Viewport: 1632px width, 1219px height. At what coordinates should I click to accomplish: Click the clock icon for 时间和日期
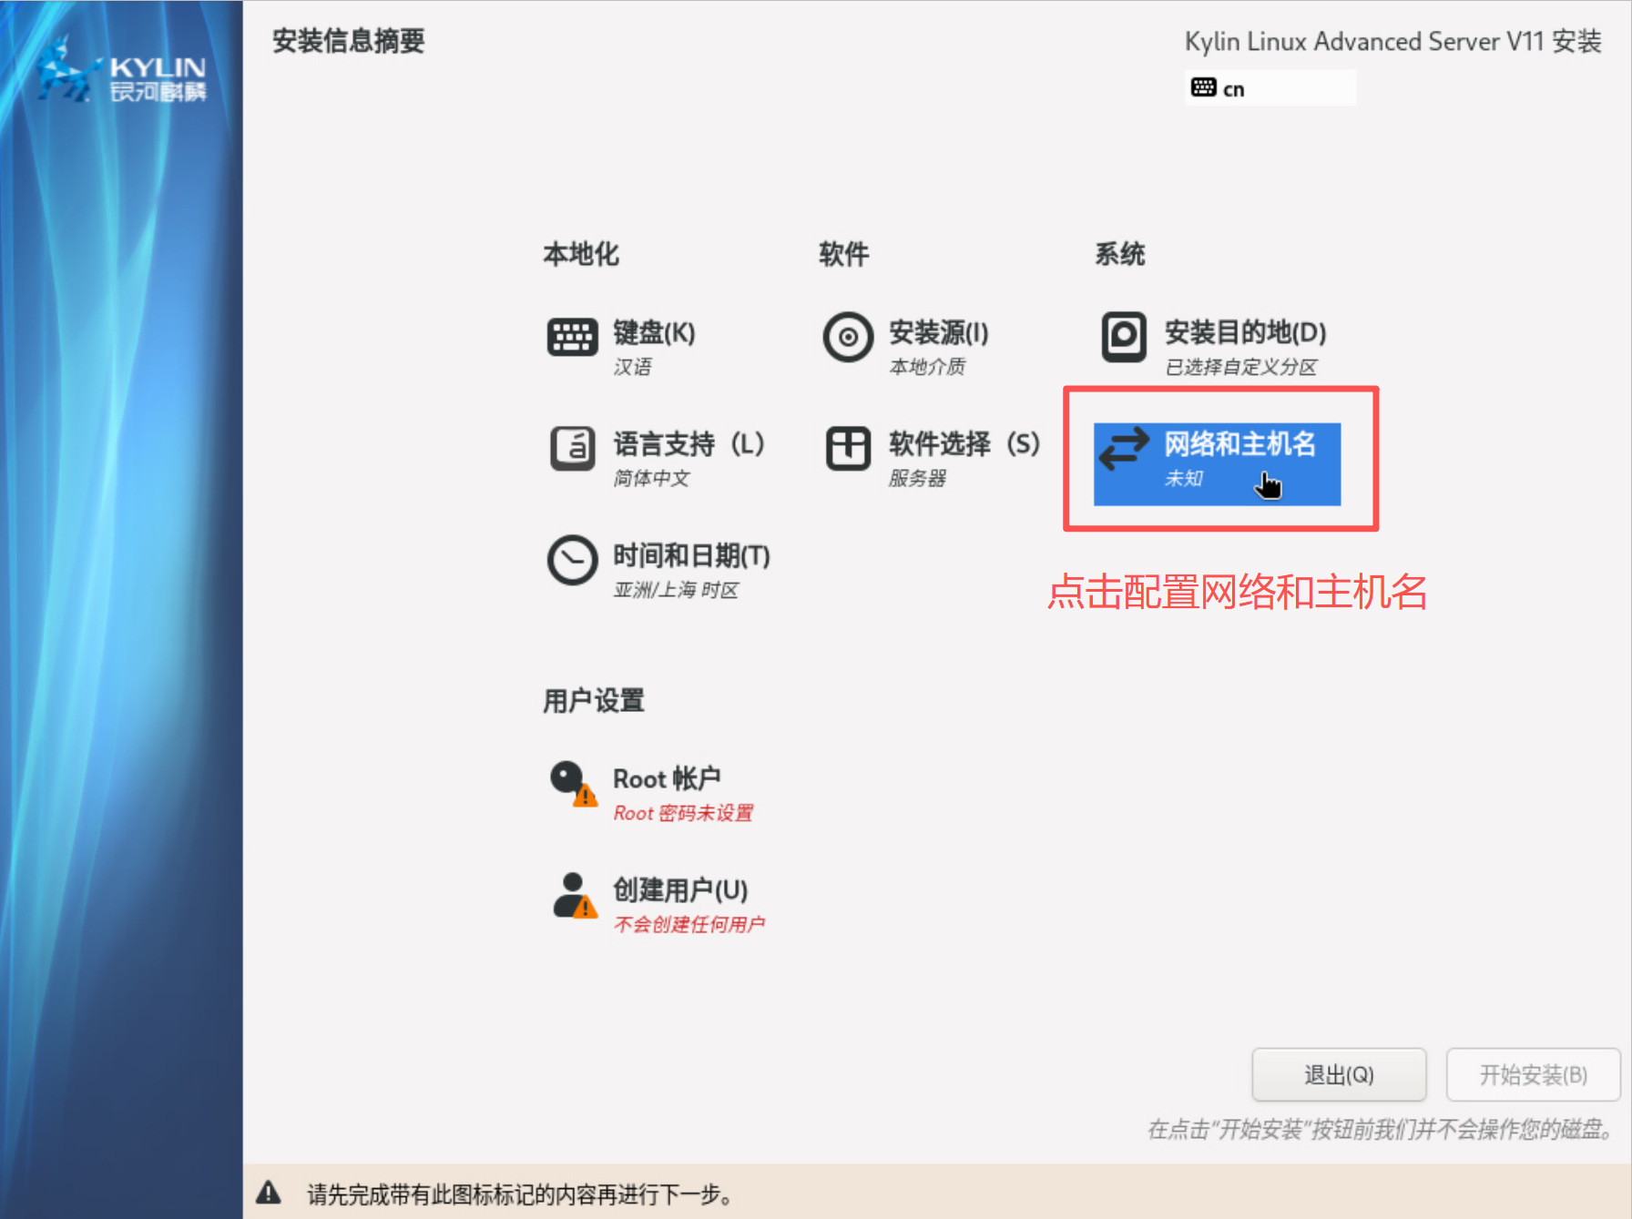point(572,560)
